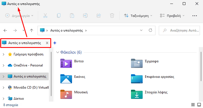
Task: Minimize the File Explorer window
Action: (x=172, y=4)
